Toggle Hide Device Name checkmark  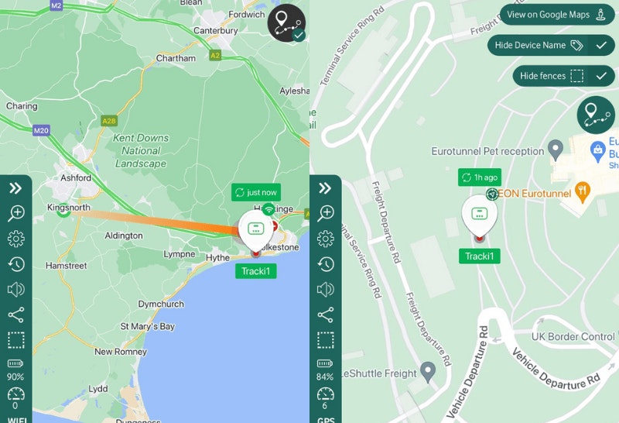point(601,45)
